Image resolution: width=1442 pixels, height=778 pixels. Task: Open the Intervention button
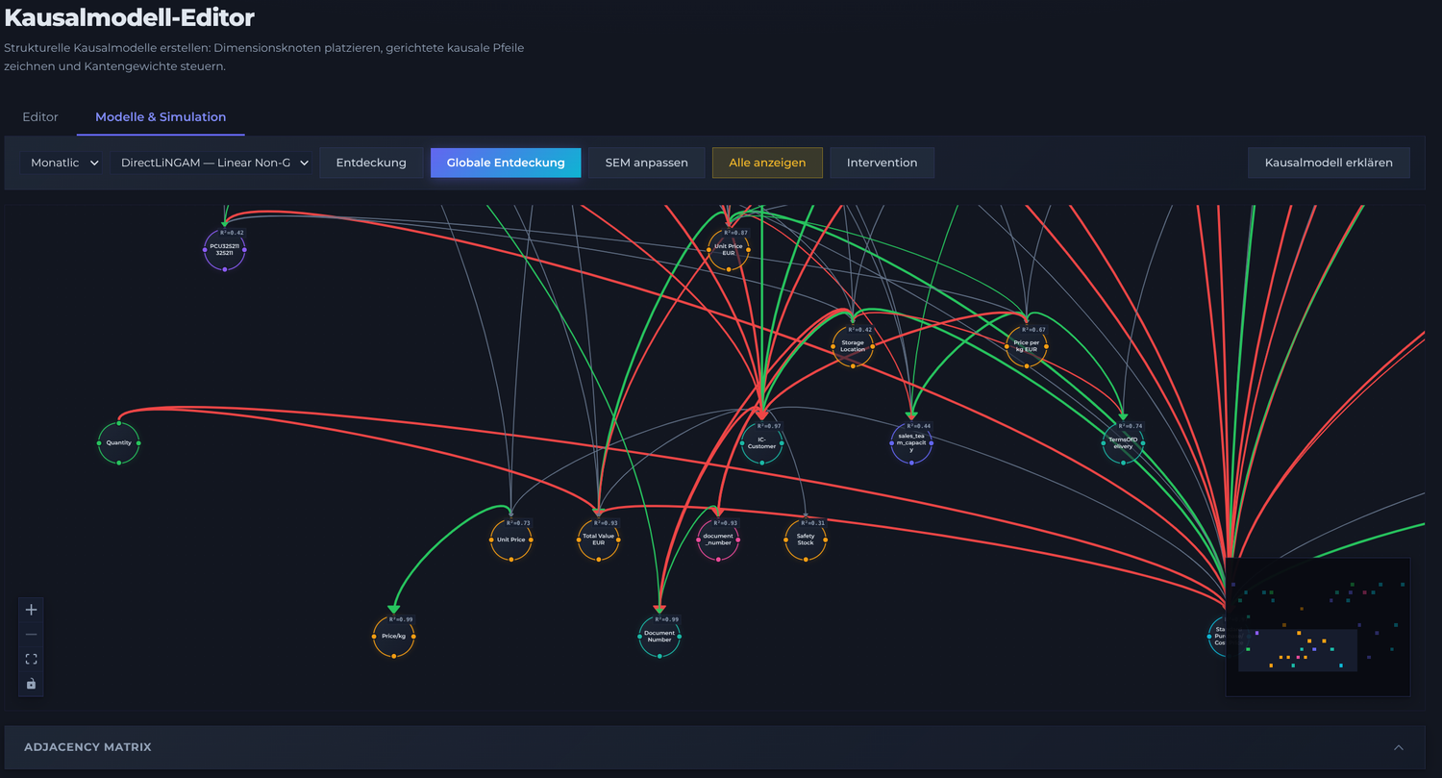click(x=882, y=163)
